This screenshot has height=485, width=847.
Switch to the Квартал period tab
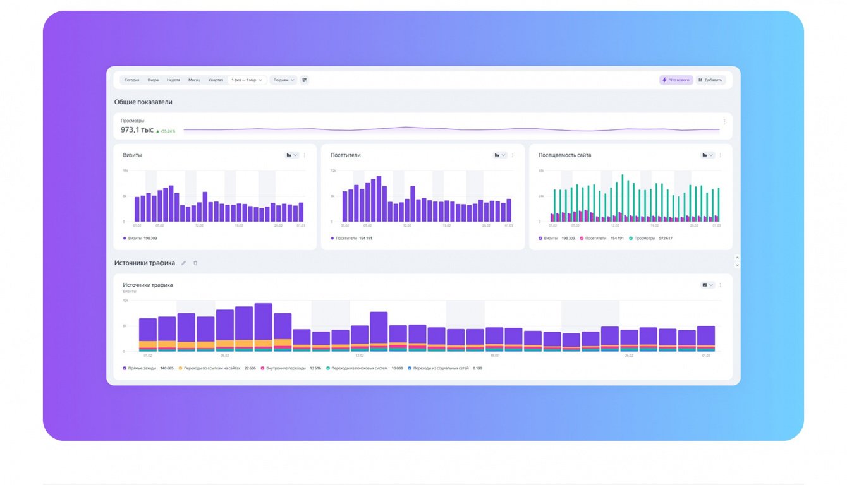[x=216, y=80]
